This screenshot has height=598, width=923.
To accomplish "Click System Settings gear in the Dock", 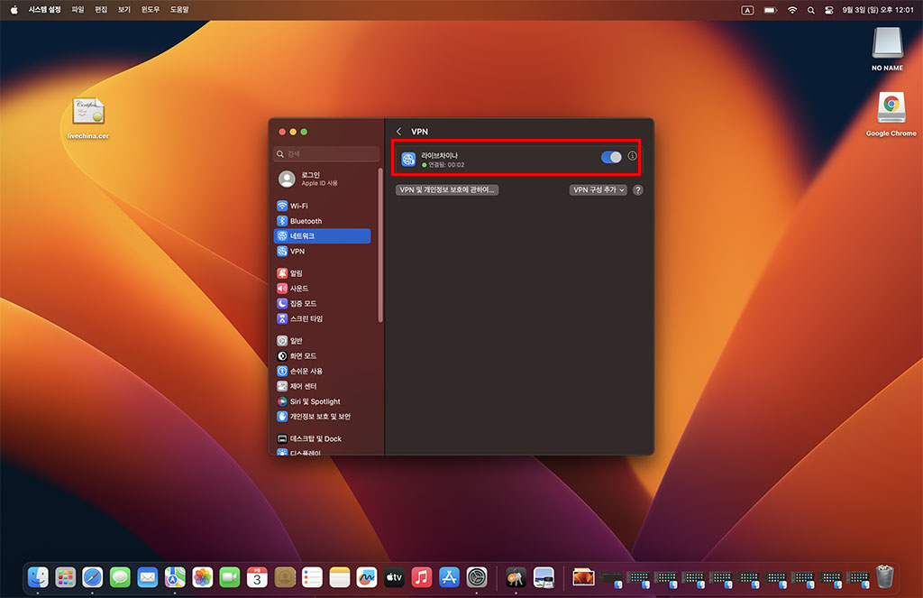I will (477, 577).
